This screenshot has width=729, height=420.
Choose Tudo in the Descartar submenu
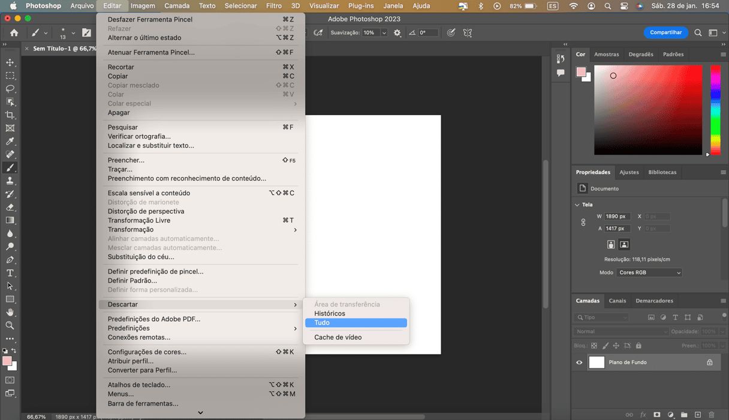pos(356,323)
